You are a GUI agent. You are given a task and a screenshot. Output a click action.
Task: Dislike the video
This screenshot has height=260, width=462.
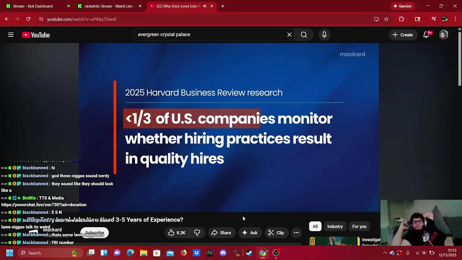(x=197, y=233)
